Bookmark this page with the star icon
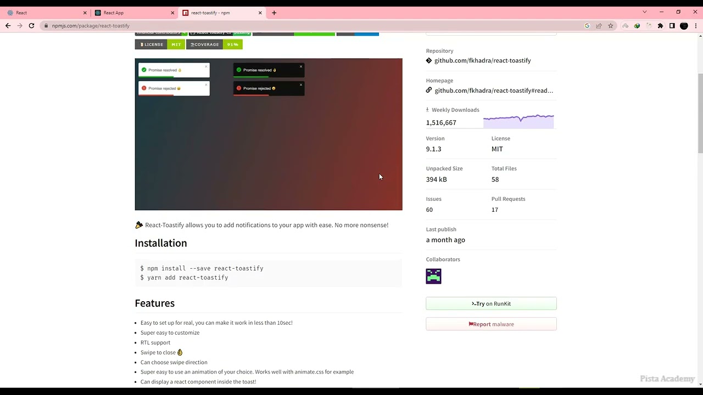The height and width of the screenshot is (395, 703). point(610,26)
